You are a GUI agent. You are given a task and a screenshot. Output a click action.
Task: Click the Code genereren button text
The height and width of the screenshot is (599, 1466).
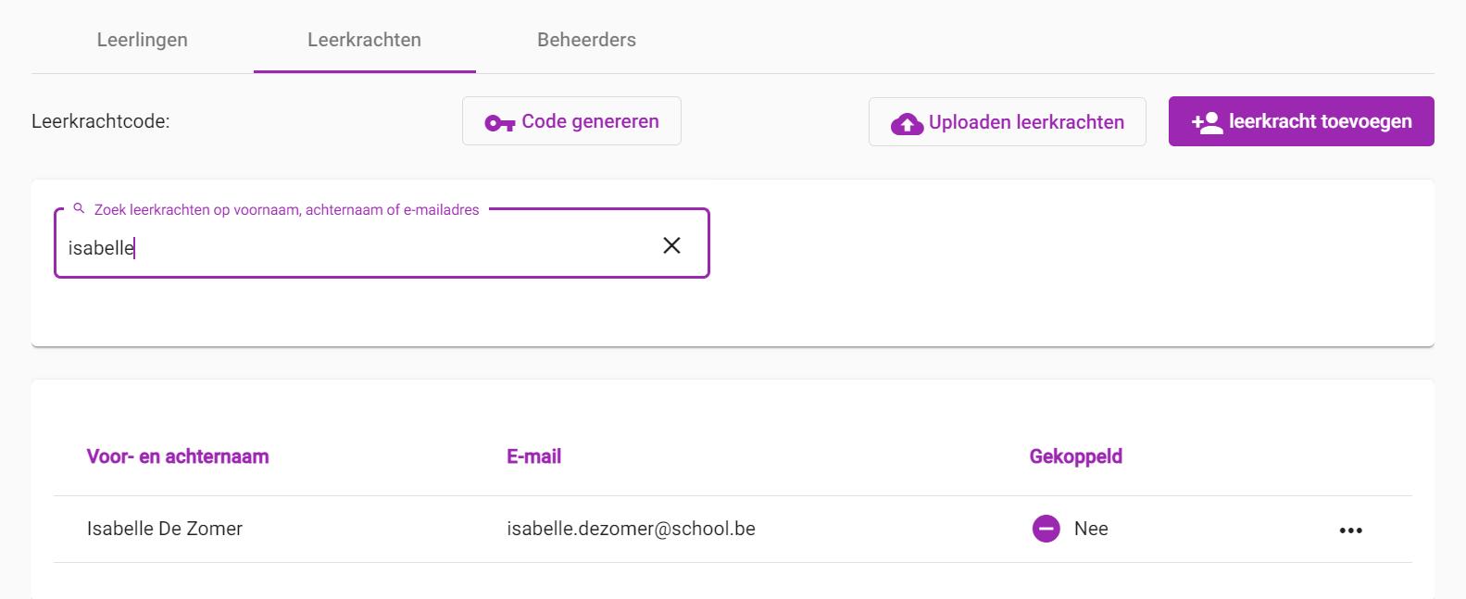(x=591, y=121)
